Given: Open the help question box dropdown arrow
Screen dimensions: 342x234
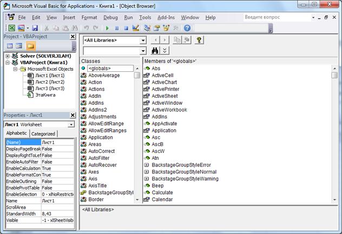Looking at the screenshot, I should [313, 17].
